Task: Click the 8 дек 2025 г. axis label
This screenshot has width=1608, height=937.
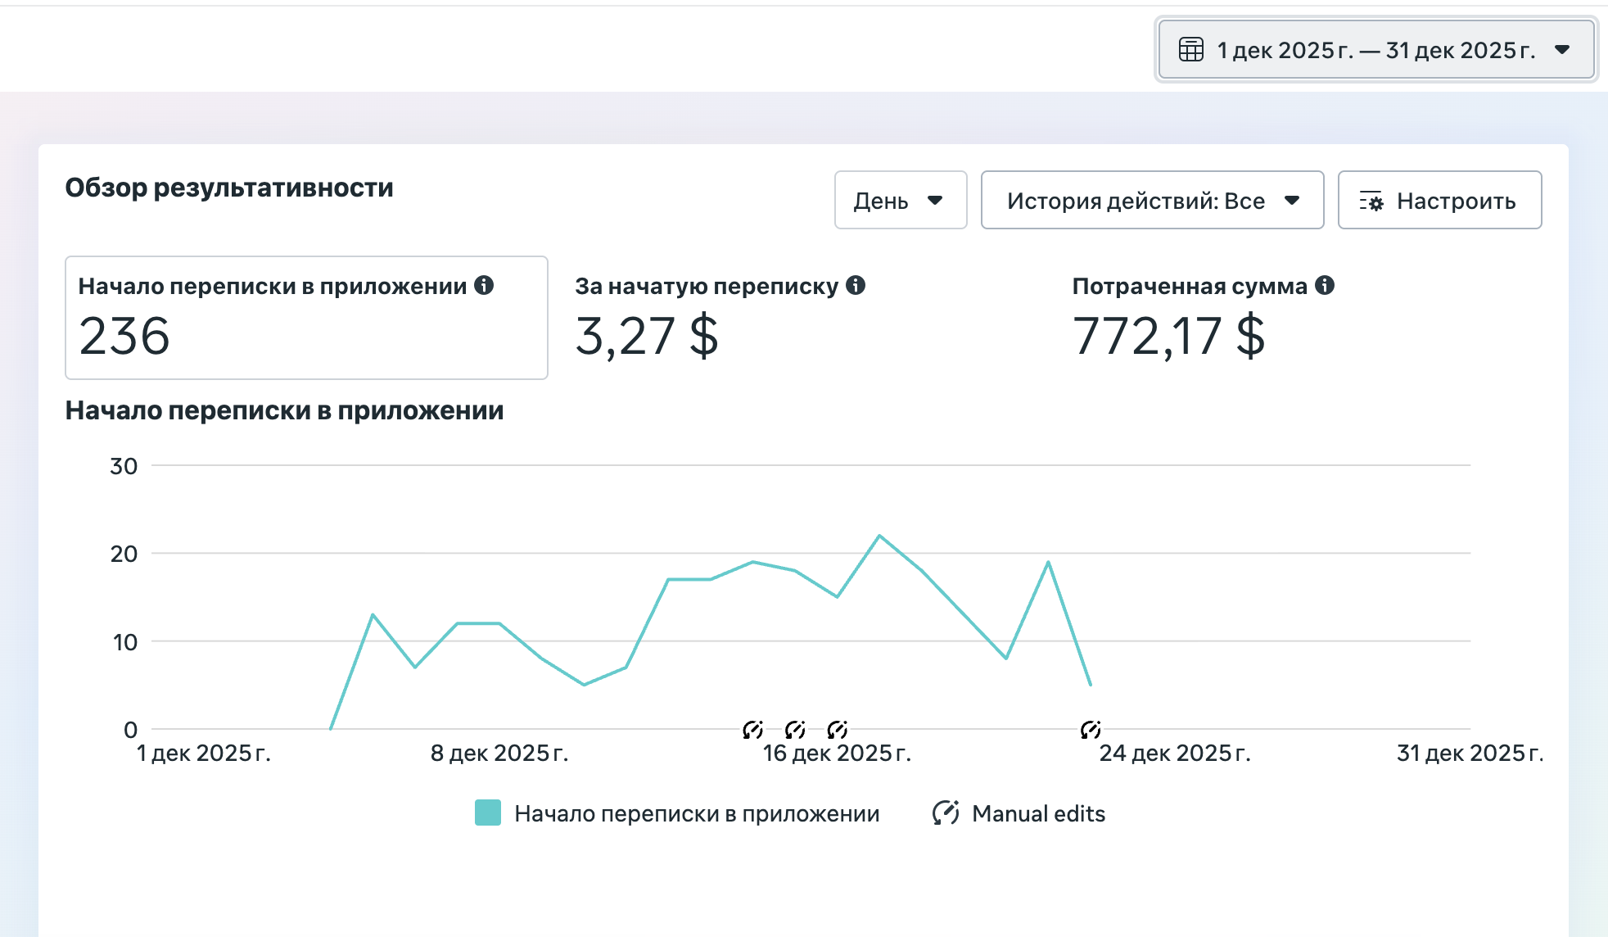Action: (x=499, y=753)
